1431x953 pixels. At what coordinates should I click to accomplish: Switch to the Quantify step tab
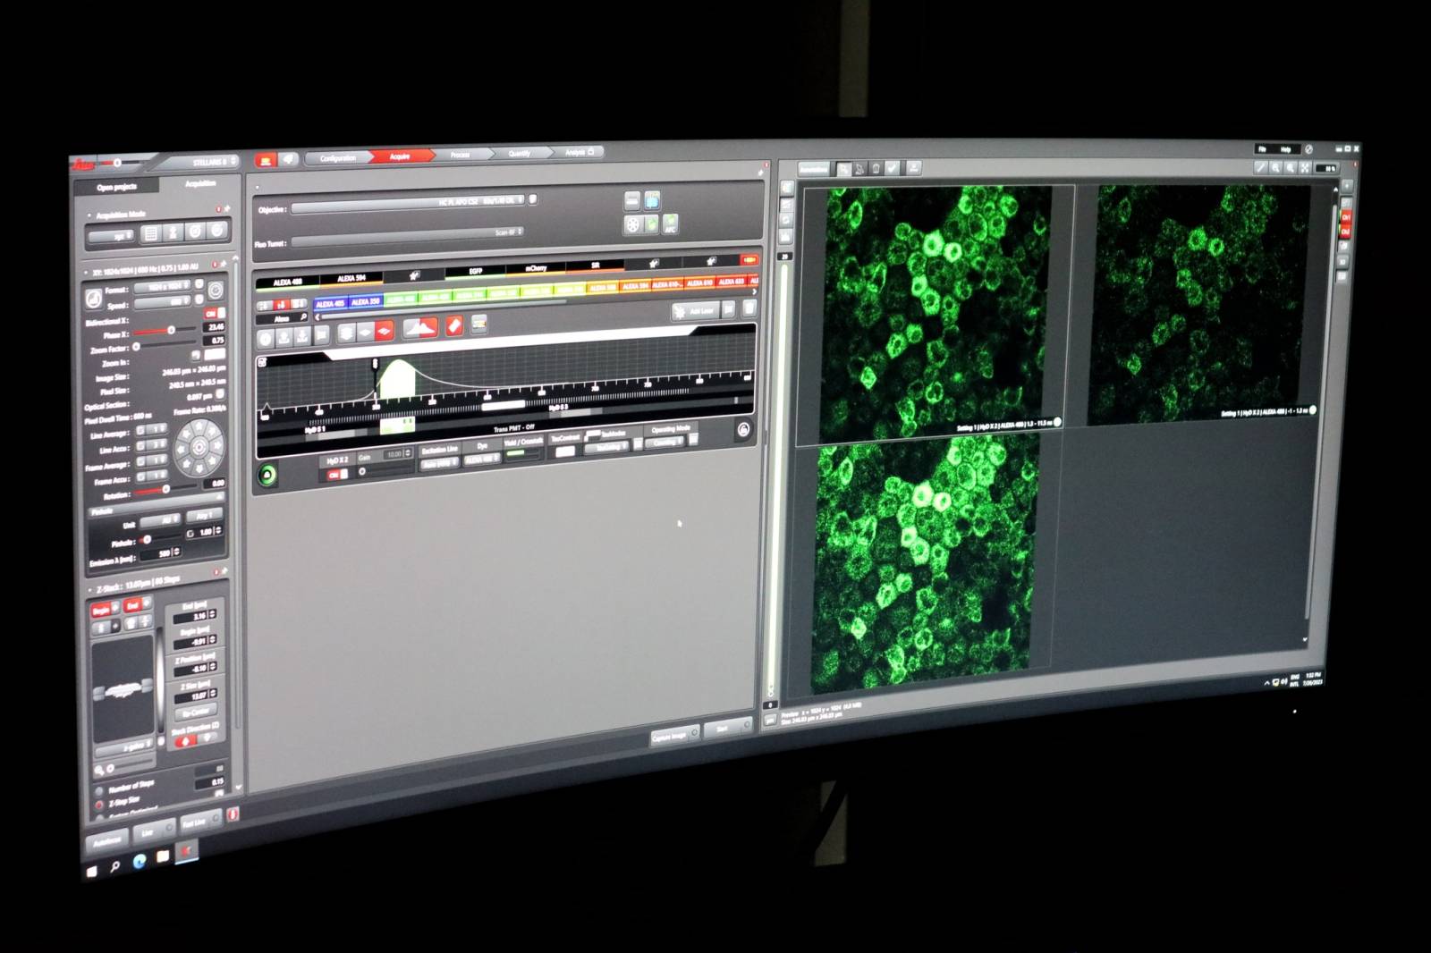pyautogui.click(x=519, y=154)
